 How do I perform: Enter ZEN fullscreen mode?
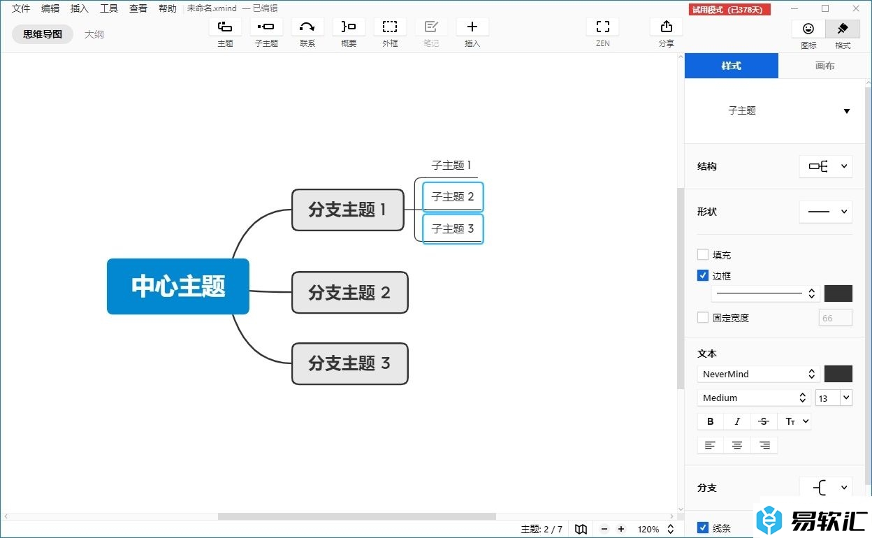coord(603,27)
